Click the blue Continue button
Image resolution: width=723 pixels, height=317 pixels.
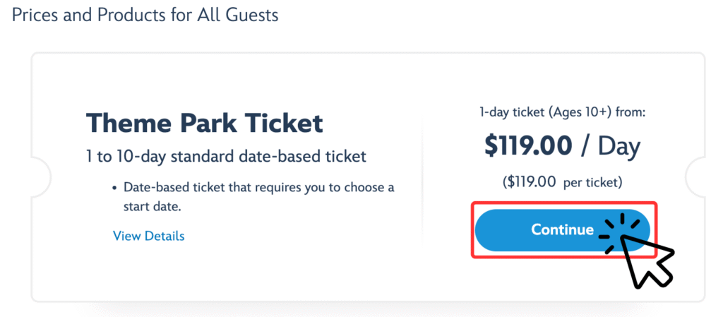(x=562, y=230)
